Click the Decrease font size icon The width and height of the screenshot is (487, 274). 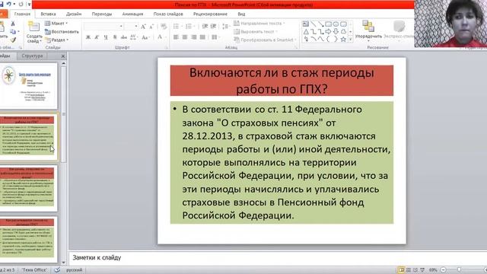coord(151,27)
